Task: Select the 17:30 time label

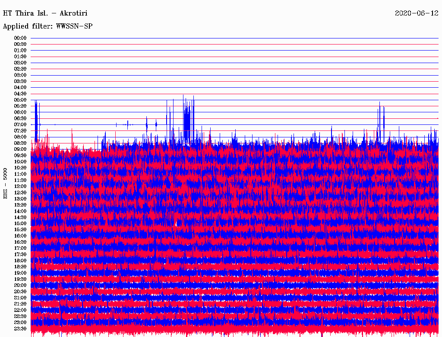Action: (20, 254)
